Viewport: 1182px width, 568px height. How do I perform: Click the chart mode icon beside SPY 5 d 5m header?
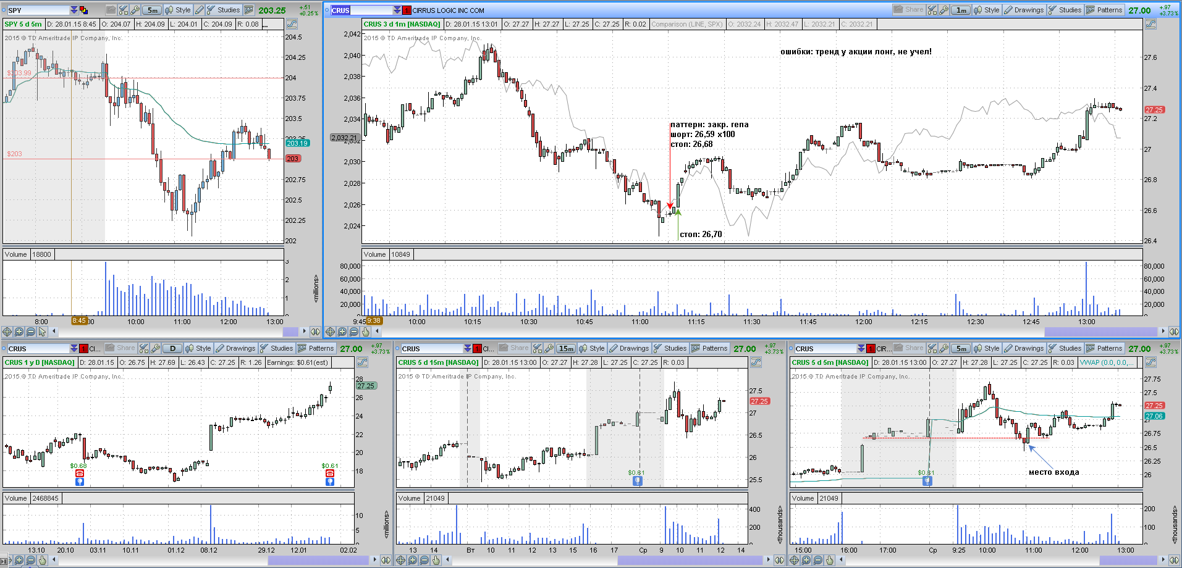[292, 24]
